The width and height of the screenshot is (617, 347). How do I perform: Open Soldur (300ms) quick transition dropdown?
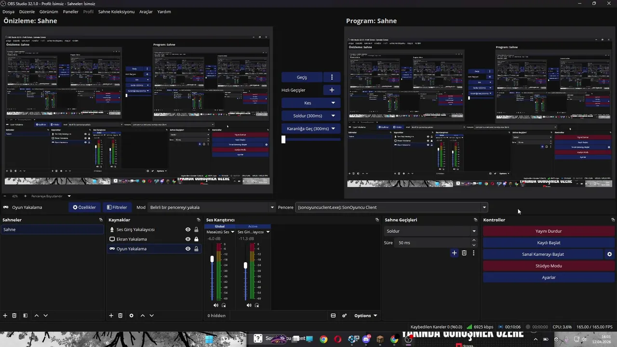click(x=333, y=116)
